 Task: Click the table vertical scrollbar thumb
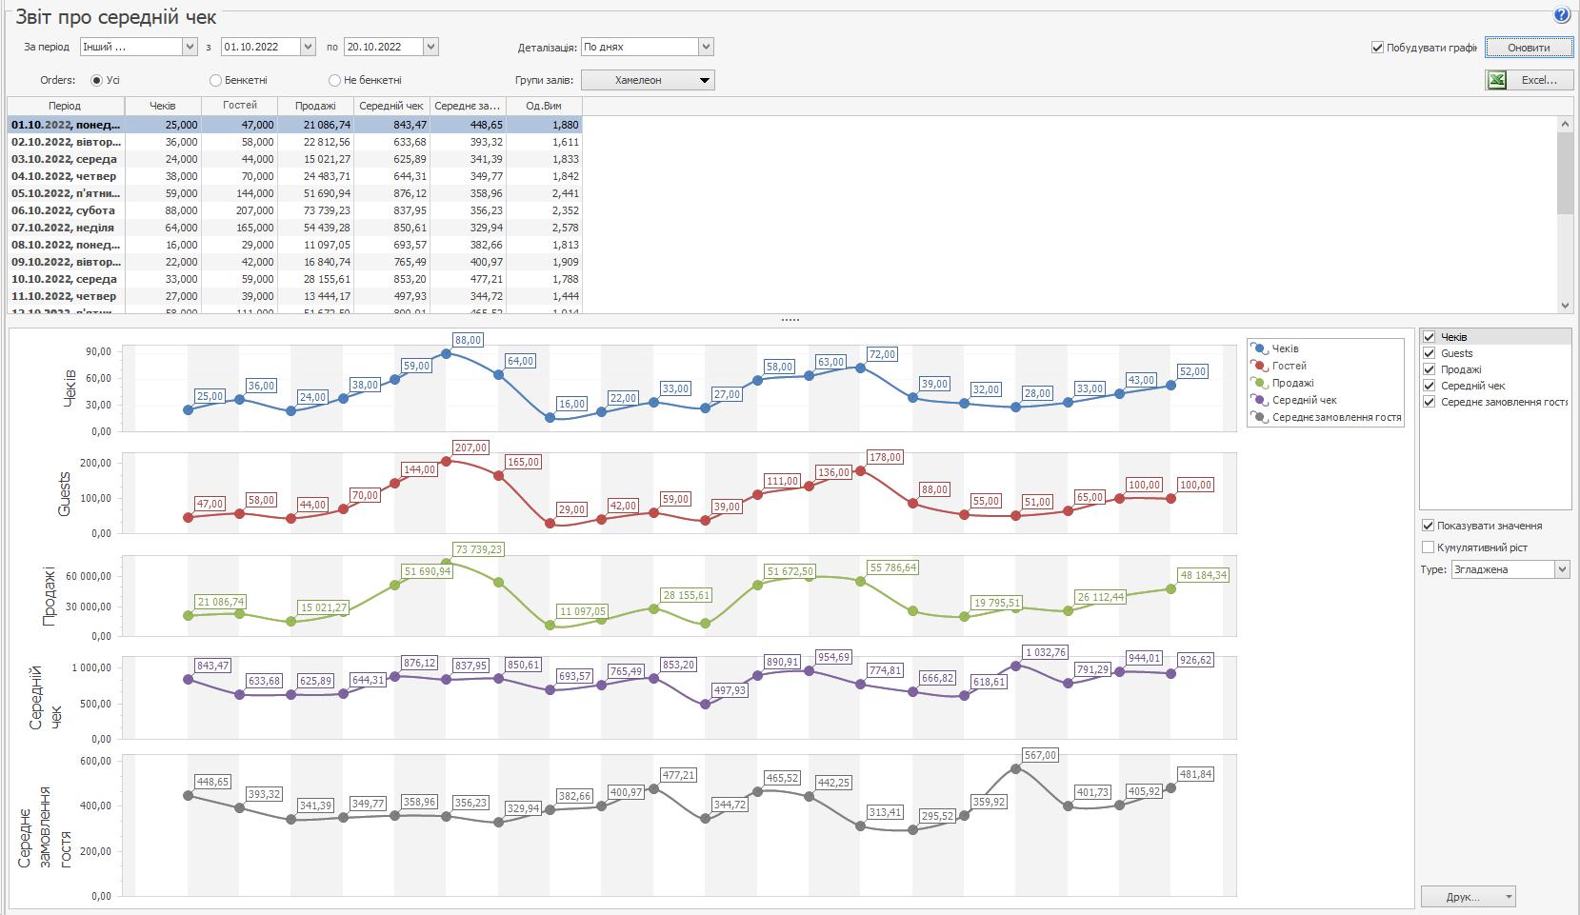coord(1565,172)
